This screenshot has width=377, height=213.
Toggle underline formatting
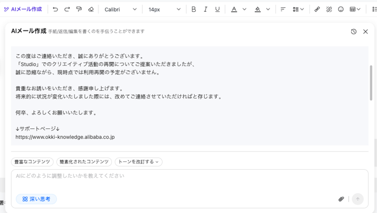pos(217,10)
